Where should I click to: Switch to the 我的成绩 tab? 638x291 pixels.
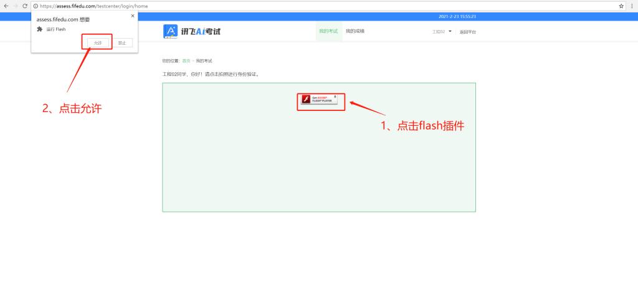click(x=355, y=31)
